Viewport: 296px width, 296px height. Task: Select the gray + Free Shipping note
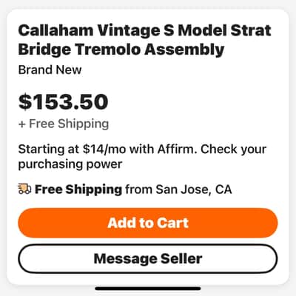(64, 124)
